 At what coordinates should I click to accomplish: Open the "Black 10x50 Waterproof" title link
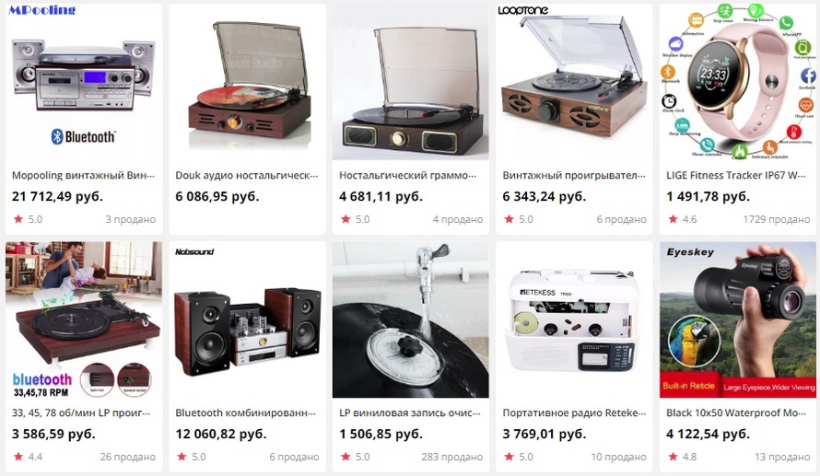pyautogui.click(x=736, y=412)
